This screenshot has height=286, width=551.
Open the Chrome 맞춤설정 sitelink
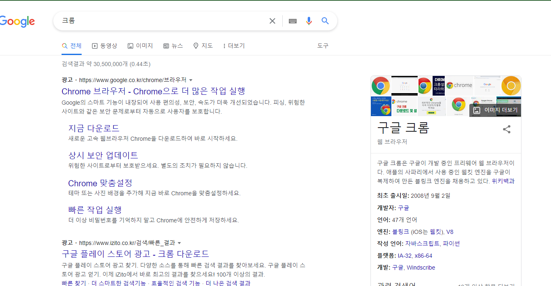pyautogui.click(x=100, y=183)
